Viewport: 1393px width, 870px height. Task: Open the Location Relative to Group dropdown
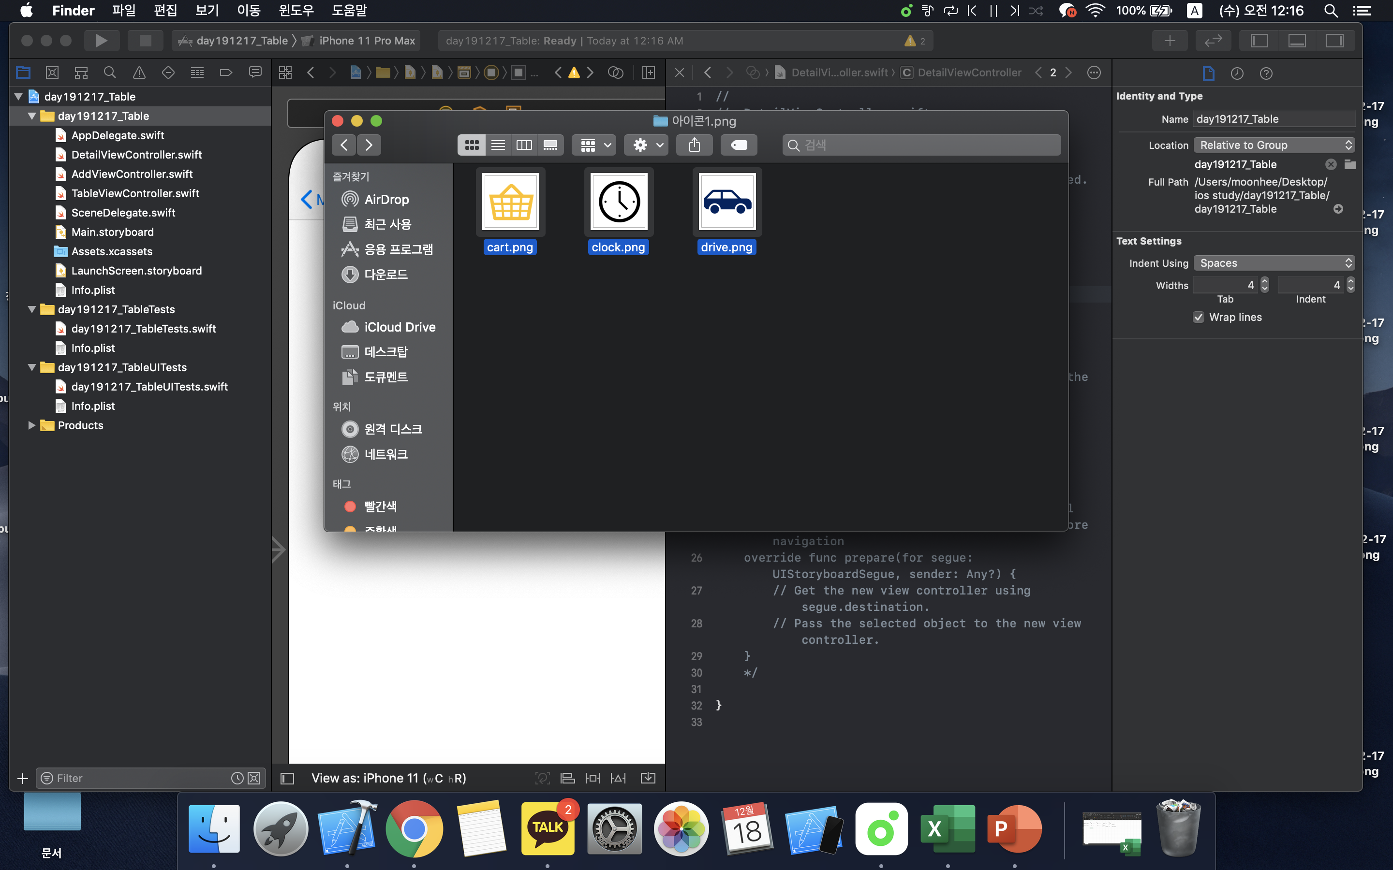point(1273,145)
